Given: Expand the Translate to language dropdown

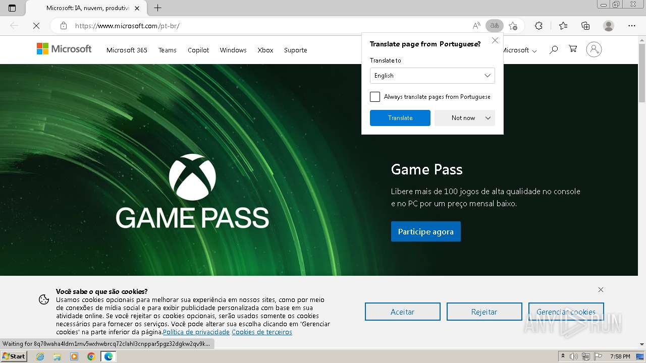Looking at the screenshot, I should click(x=433, y=76).
